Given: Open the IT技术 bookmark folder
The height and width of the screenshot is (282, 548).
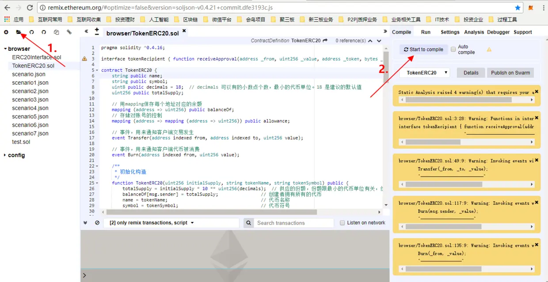Looking at the screenshot, I should click(x=437, y=19).
